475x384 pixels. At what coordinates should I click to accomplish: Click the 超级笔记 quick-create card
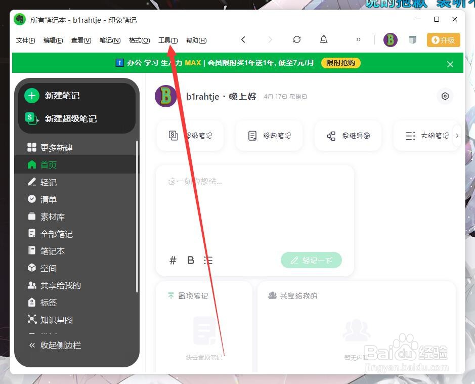[x=190, y=136]
